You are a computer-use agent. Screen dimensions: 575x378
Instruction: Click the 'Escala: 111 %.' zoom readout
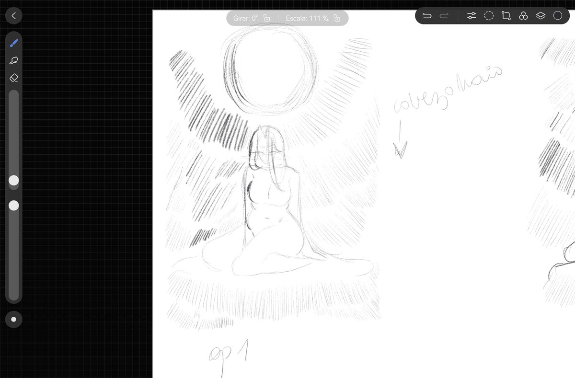tap(308, 18)
